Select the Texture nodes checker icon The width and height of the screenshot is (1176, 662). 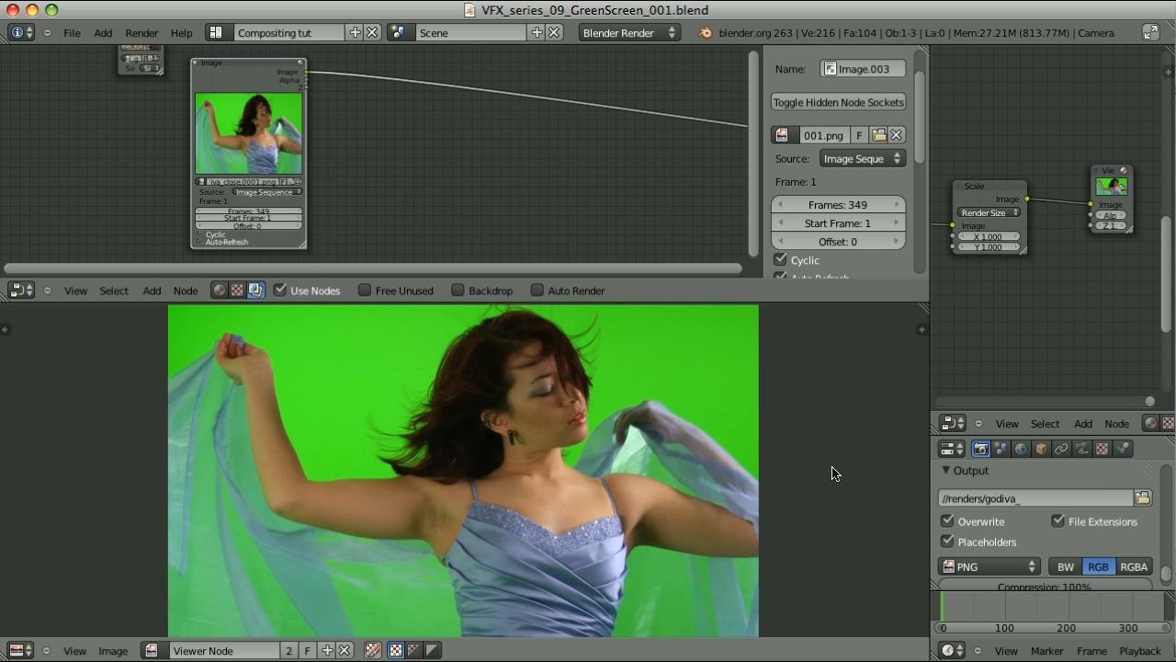[x=237, y=291]
